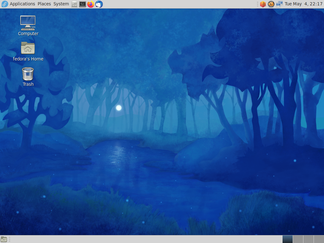Launch the terminal from the top panel
Screen dimensions: 324x243
(x=83, y=4)
